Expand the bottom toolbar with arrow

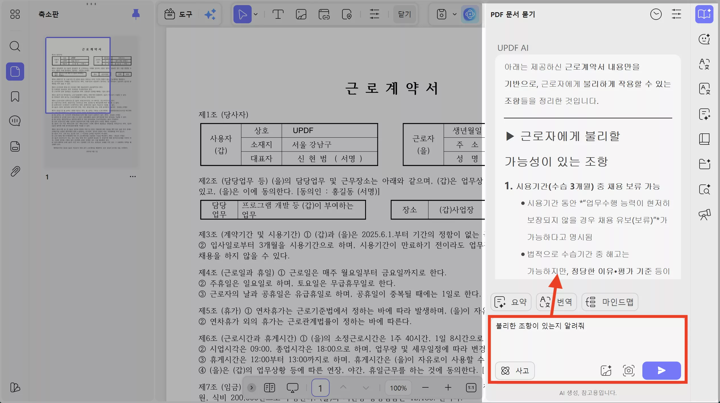251,387
